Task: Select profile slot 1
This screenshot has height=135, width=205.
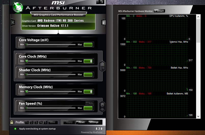Action: (27, 122)
